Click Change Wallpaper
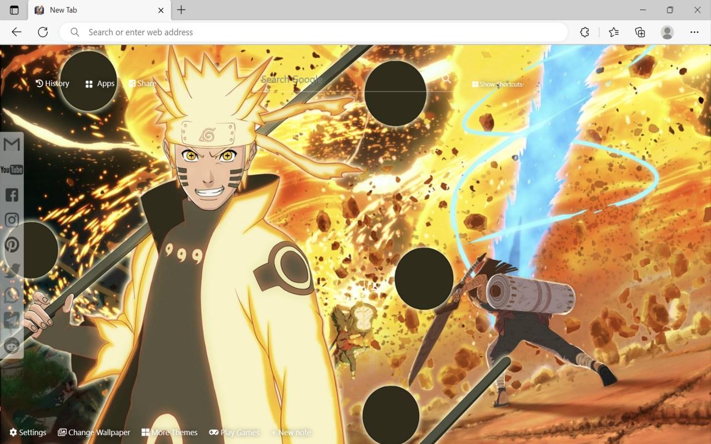Image resolution: width=711 pixels, height=444 pixels. pos(94,432)
